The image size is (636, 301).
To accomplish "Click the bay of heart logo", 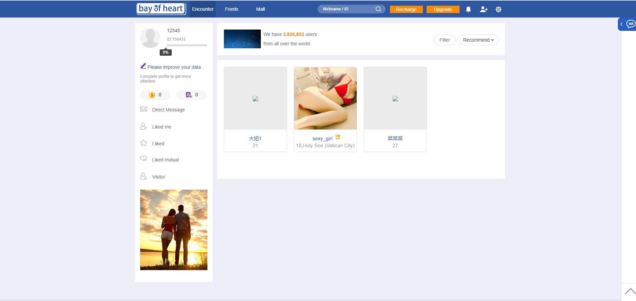I will point(161,9).
